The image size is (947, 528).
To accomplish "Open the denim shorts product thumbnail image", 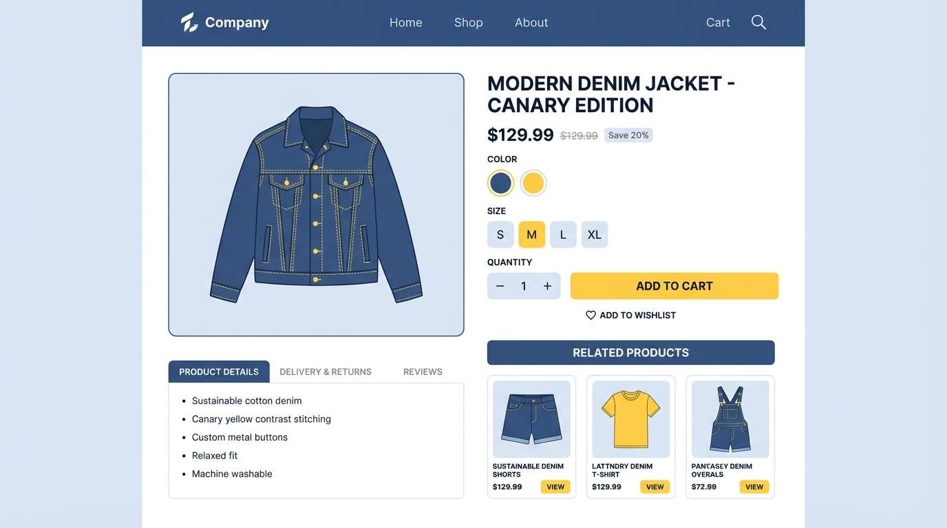I will 531,418.
